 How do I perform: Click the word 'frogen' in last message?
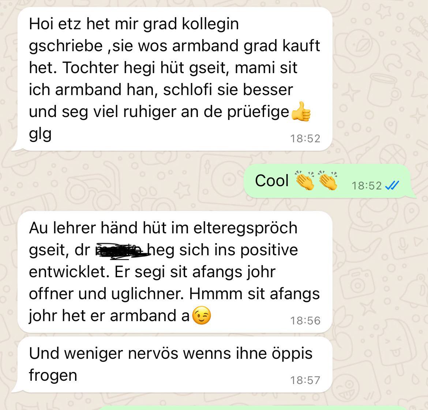pyautogui.click(x=53, y=376)
